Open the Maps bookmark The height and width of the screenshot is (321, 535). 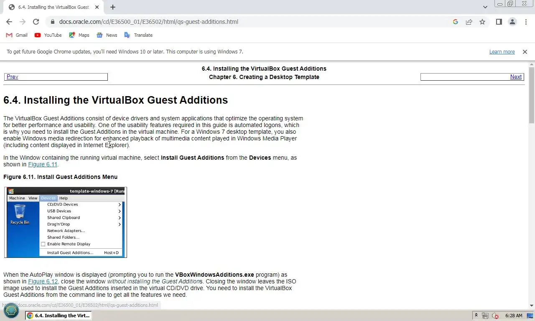79,35
